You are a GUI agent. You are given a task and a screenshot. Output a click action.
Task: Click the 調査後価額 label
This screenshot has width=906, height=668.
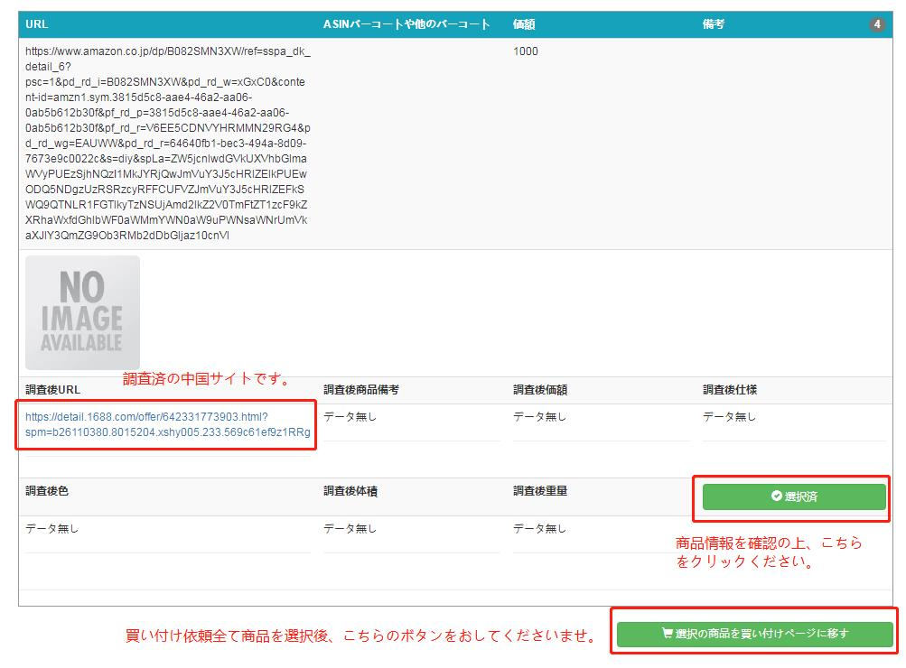tap(540, 390)
